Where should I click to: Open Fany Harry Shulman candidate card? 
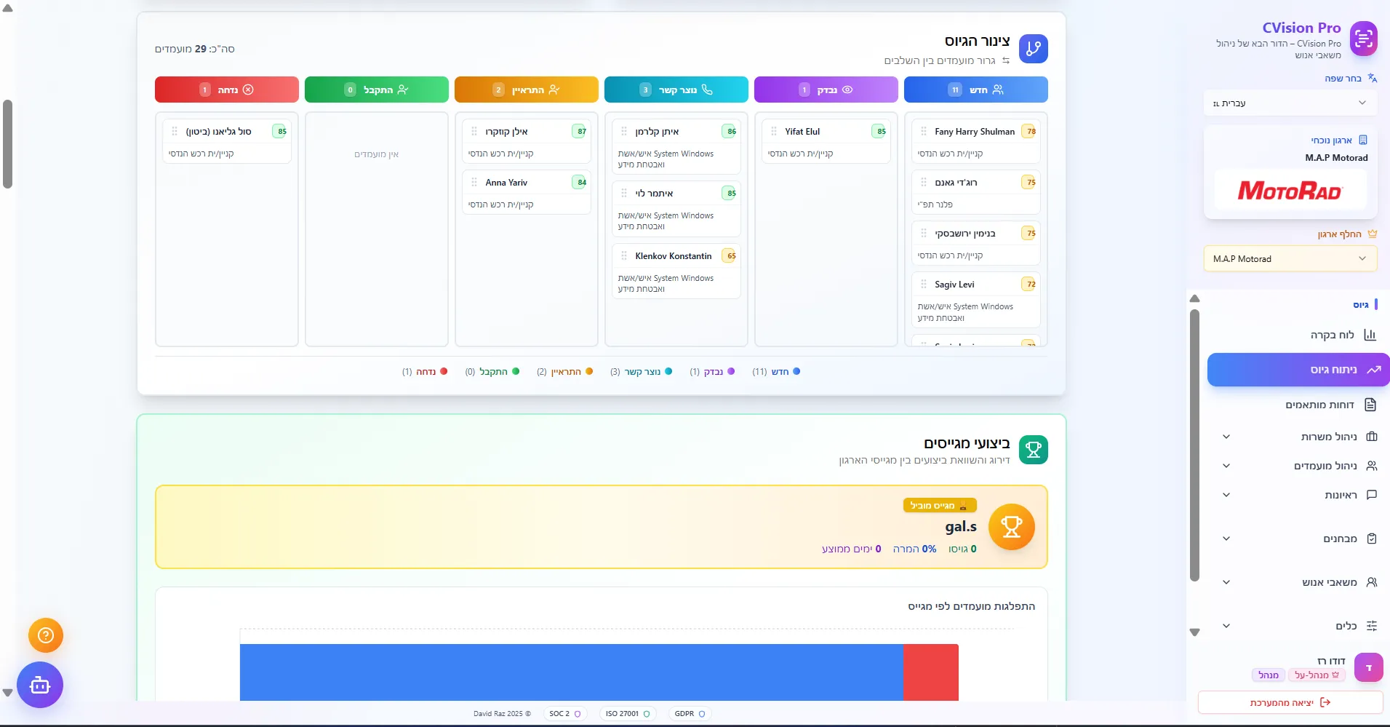[x=976, y=141]
